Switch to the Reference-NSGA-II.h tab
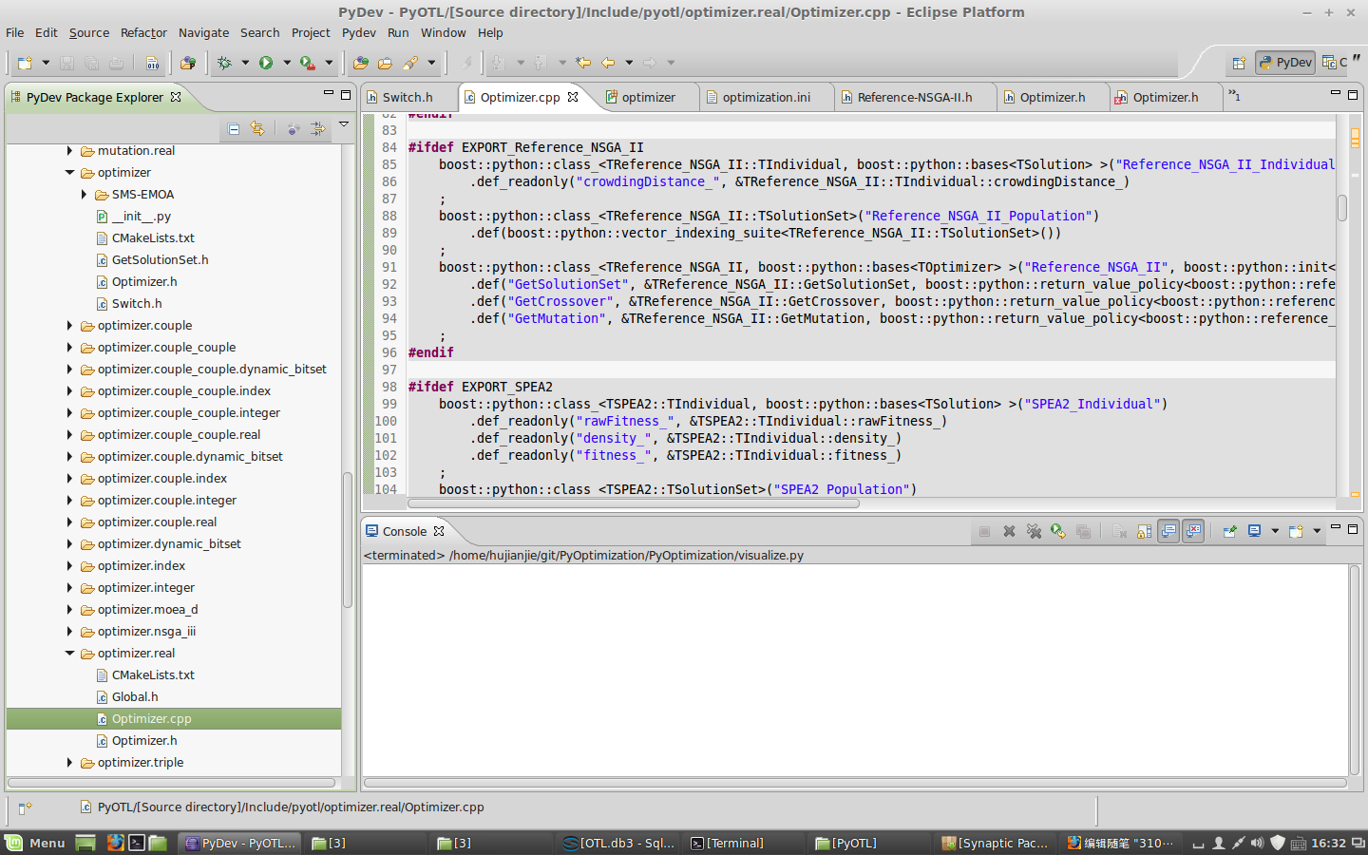Viewport: 1368px width, 855px height. click(x=914, y=97)
